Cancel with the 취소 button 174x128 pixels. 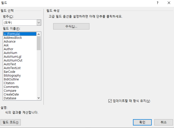163,122
